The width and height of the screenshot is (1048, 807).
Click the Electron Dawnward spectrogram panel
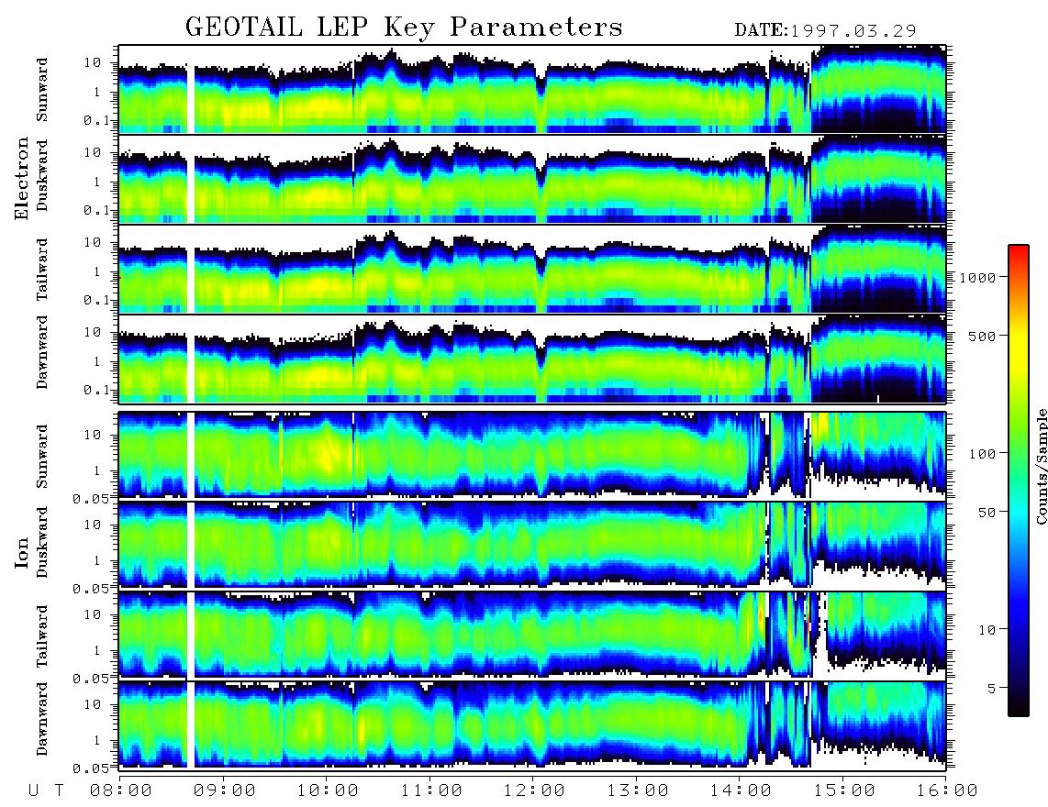(532, 359)
